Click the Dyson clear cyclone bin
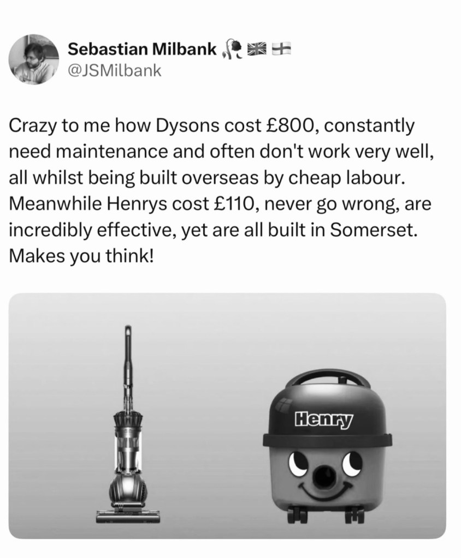The height and width of the screenshot is (558, 461). 127,450
